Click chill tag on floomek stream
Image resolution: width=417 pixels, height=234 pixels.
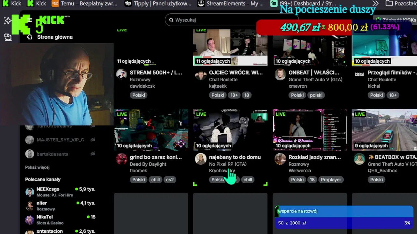[x=155, y=180]
